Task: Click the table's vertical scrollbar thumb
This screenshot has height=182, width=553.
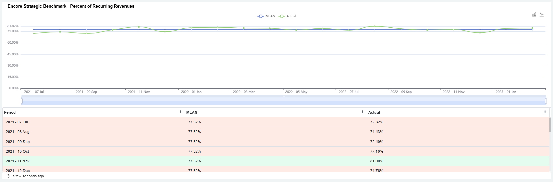Action: 550,125
